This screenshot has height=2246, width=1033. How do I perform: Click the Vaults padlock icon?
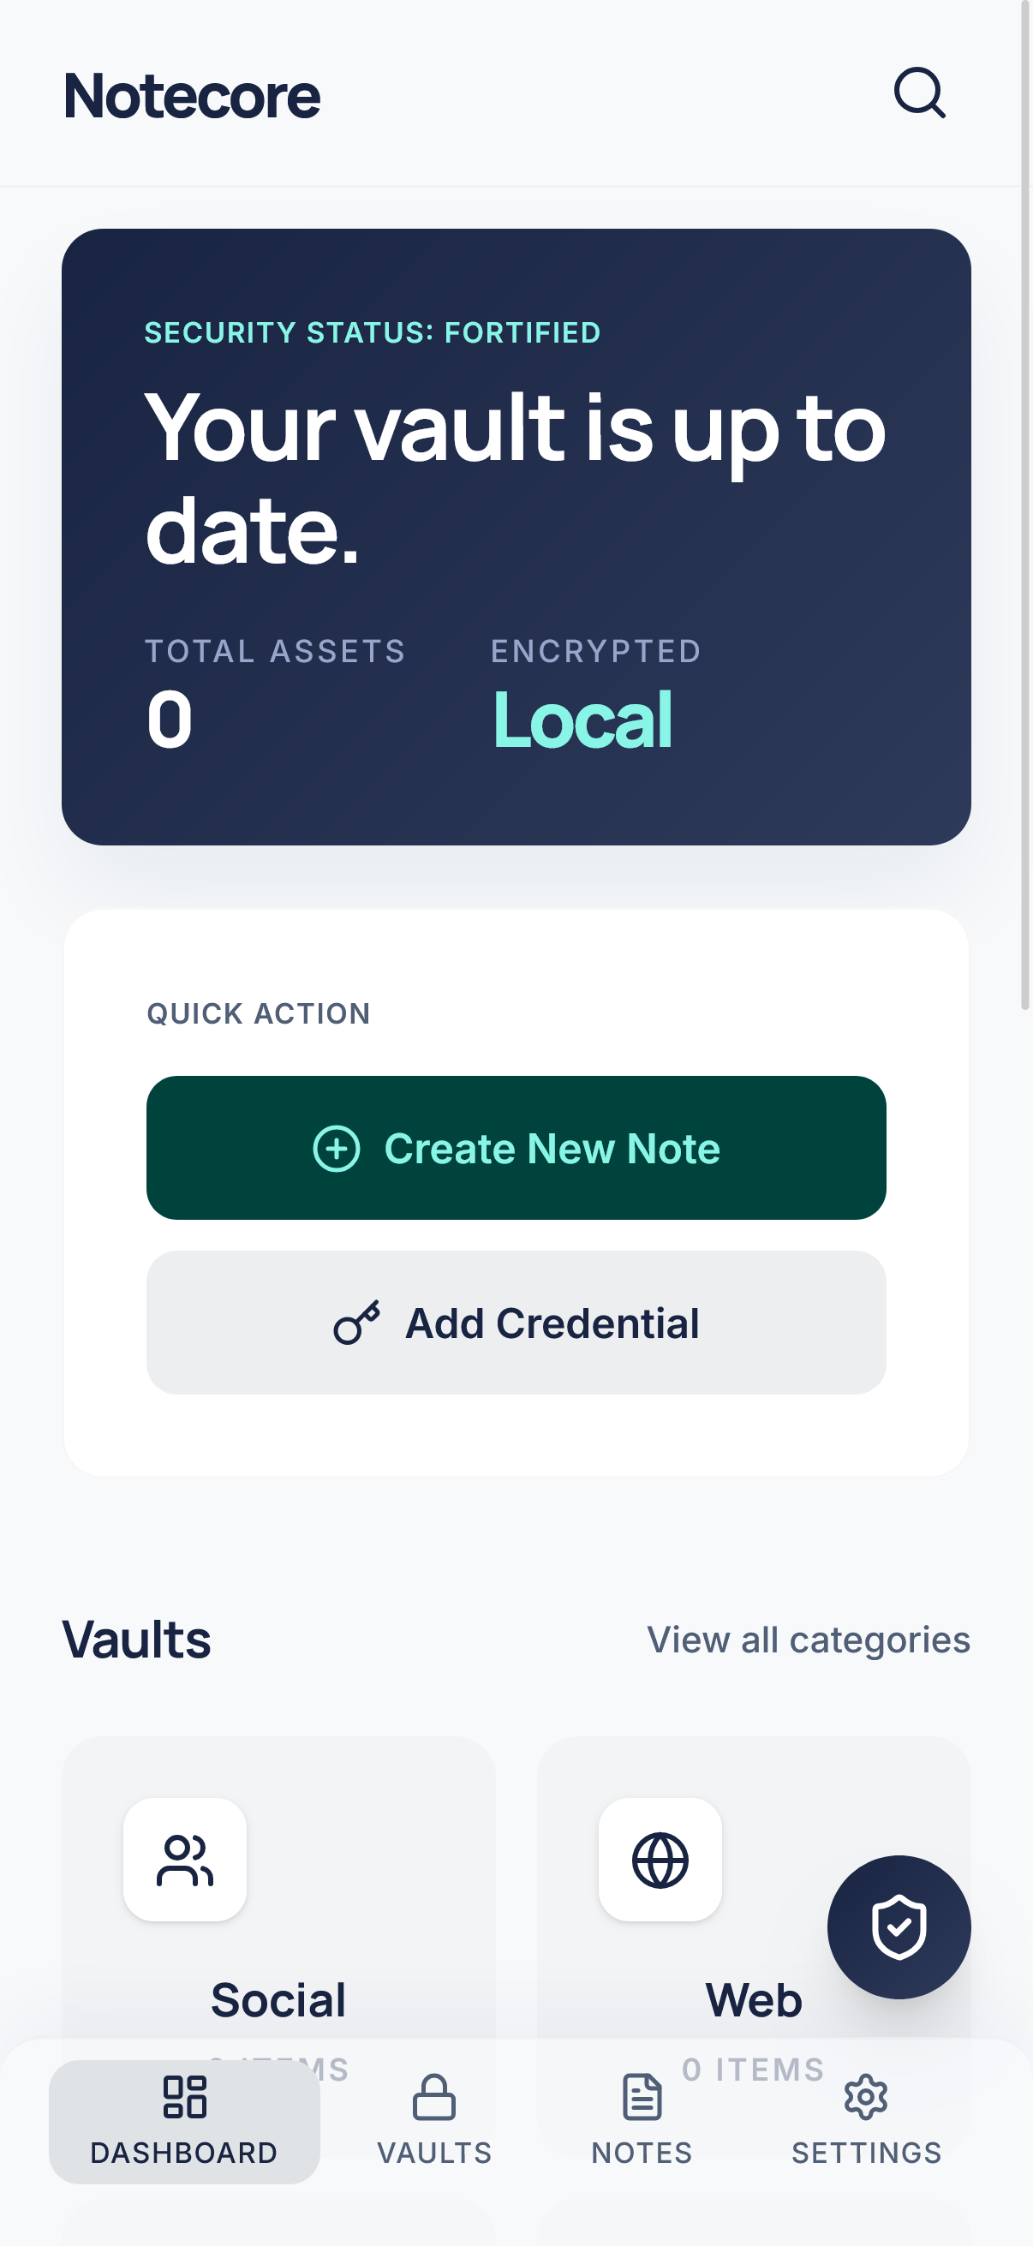[x=434, y=2097]
